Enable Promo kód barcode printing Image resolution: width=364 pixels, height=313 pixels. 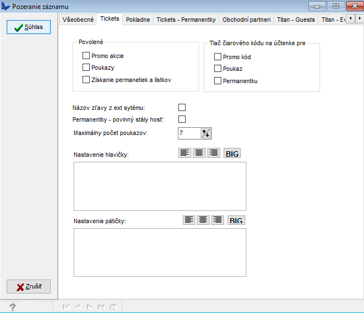pyautogui.click(x=218, y=57)
